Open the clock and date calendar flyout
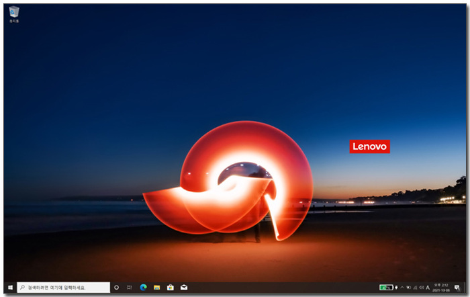Viewport: 470px width, 297px height. coord(441,287)
